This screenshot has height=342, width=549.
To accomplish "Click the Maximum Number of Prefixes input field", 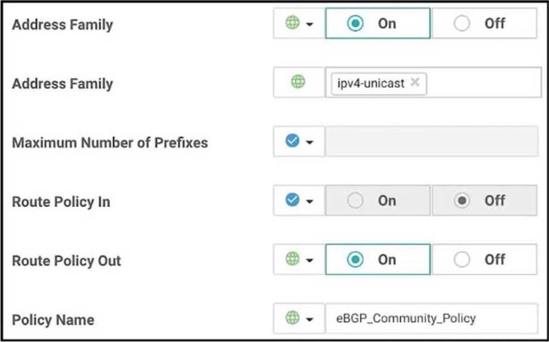I will pos(431,141).
